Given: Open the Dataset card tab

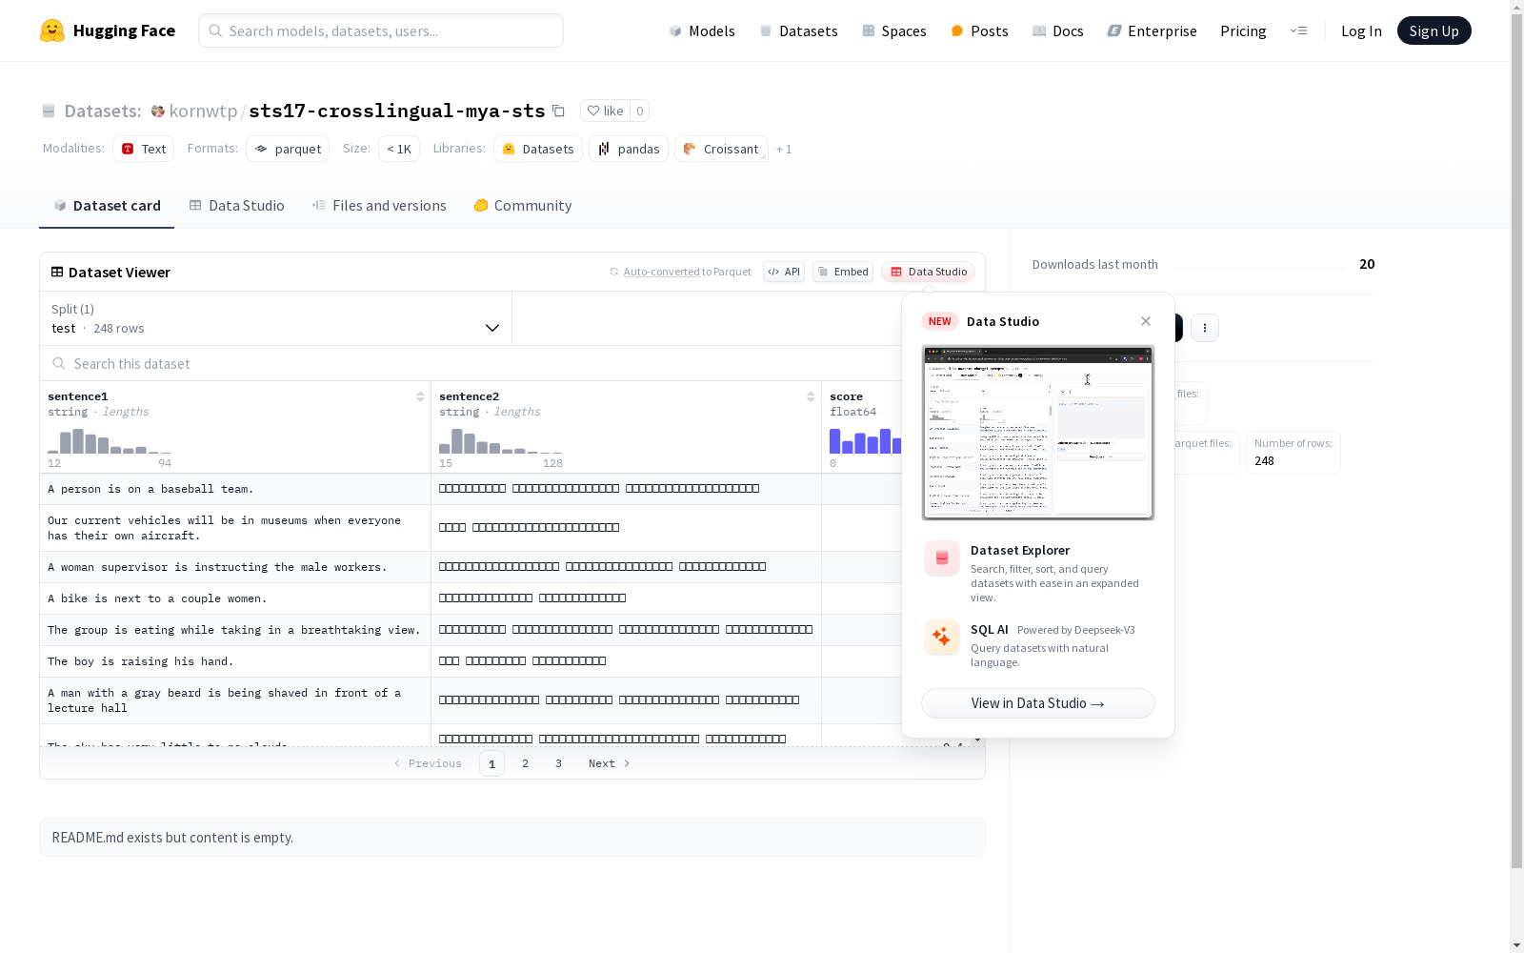Looking at the screenshot, I should click(107, 206).
